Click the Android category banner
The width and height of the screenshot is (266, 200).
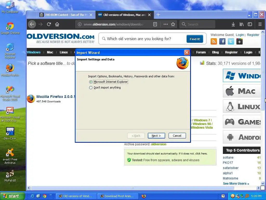(x=242, y=137)
